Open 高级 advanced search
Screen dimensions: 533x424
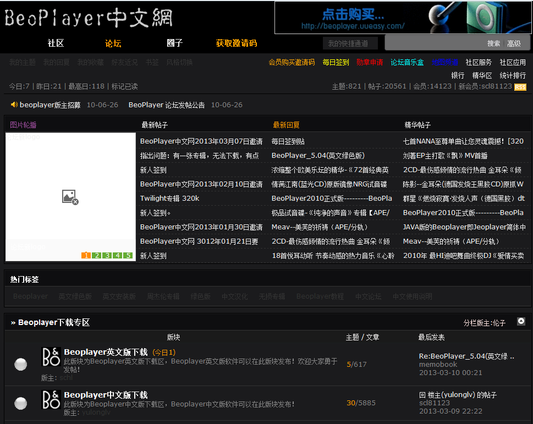(x=514, y=43)
